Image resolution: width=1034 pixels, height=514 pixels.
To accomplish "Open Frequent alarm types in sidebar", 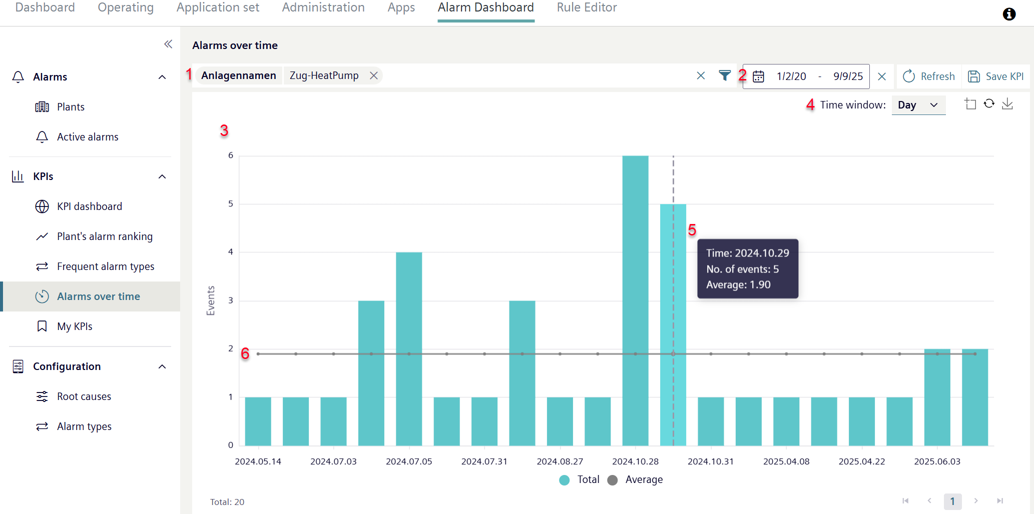I will [105, 266].
